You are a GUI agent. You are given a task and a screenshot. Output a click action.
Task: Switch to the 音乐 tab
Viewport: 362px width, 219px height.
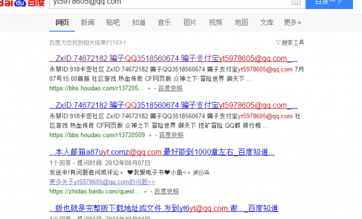pos(164,22)
